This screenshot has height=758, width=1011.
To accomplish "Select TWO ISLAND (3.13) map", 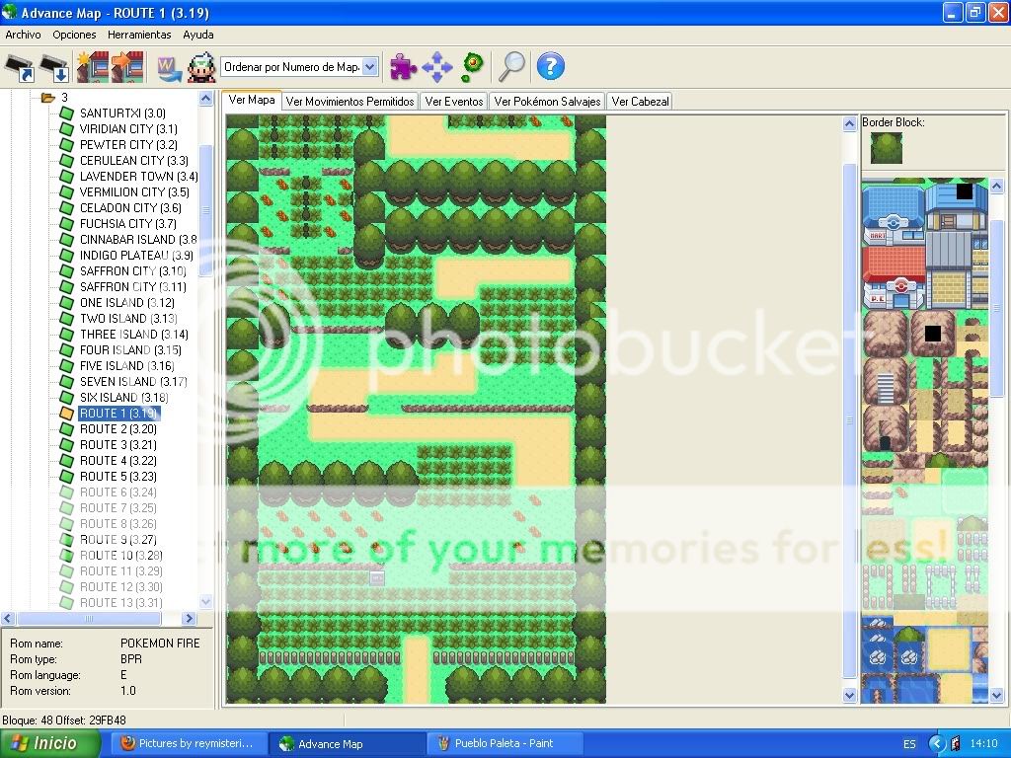I will click(x=127, y=319).
